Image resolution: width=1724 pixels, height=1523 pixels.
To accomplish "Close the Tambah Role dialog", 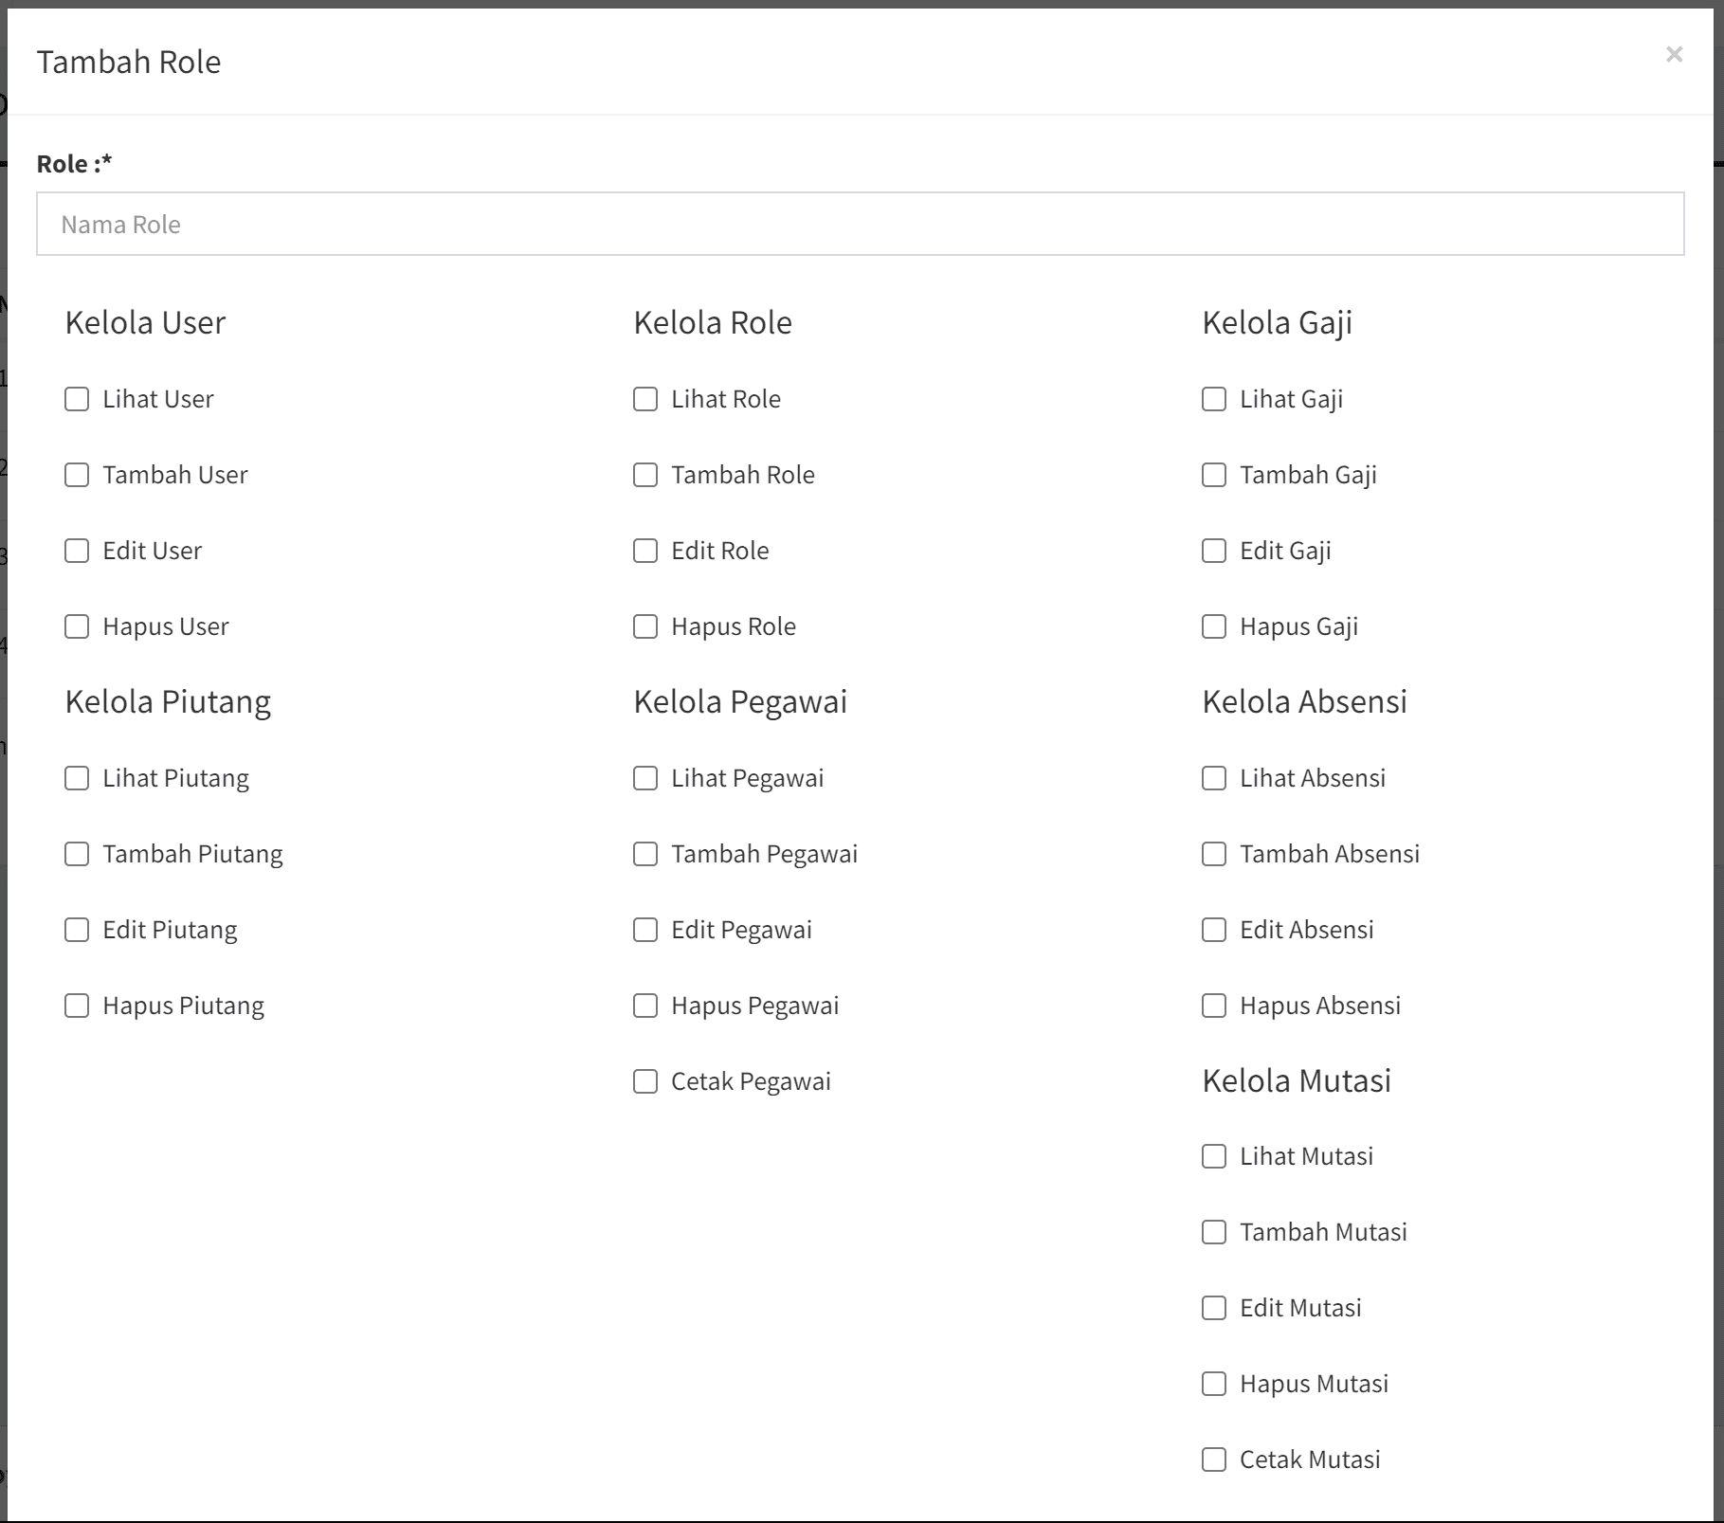I will point(1674,55).
